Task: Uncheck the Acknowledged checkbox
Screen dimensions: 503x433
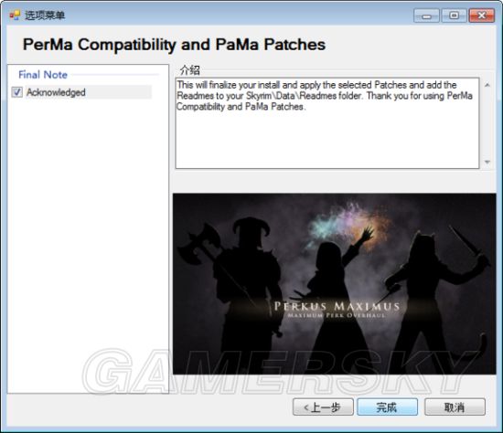Action: (17, 92)
